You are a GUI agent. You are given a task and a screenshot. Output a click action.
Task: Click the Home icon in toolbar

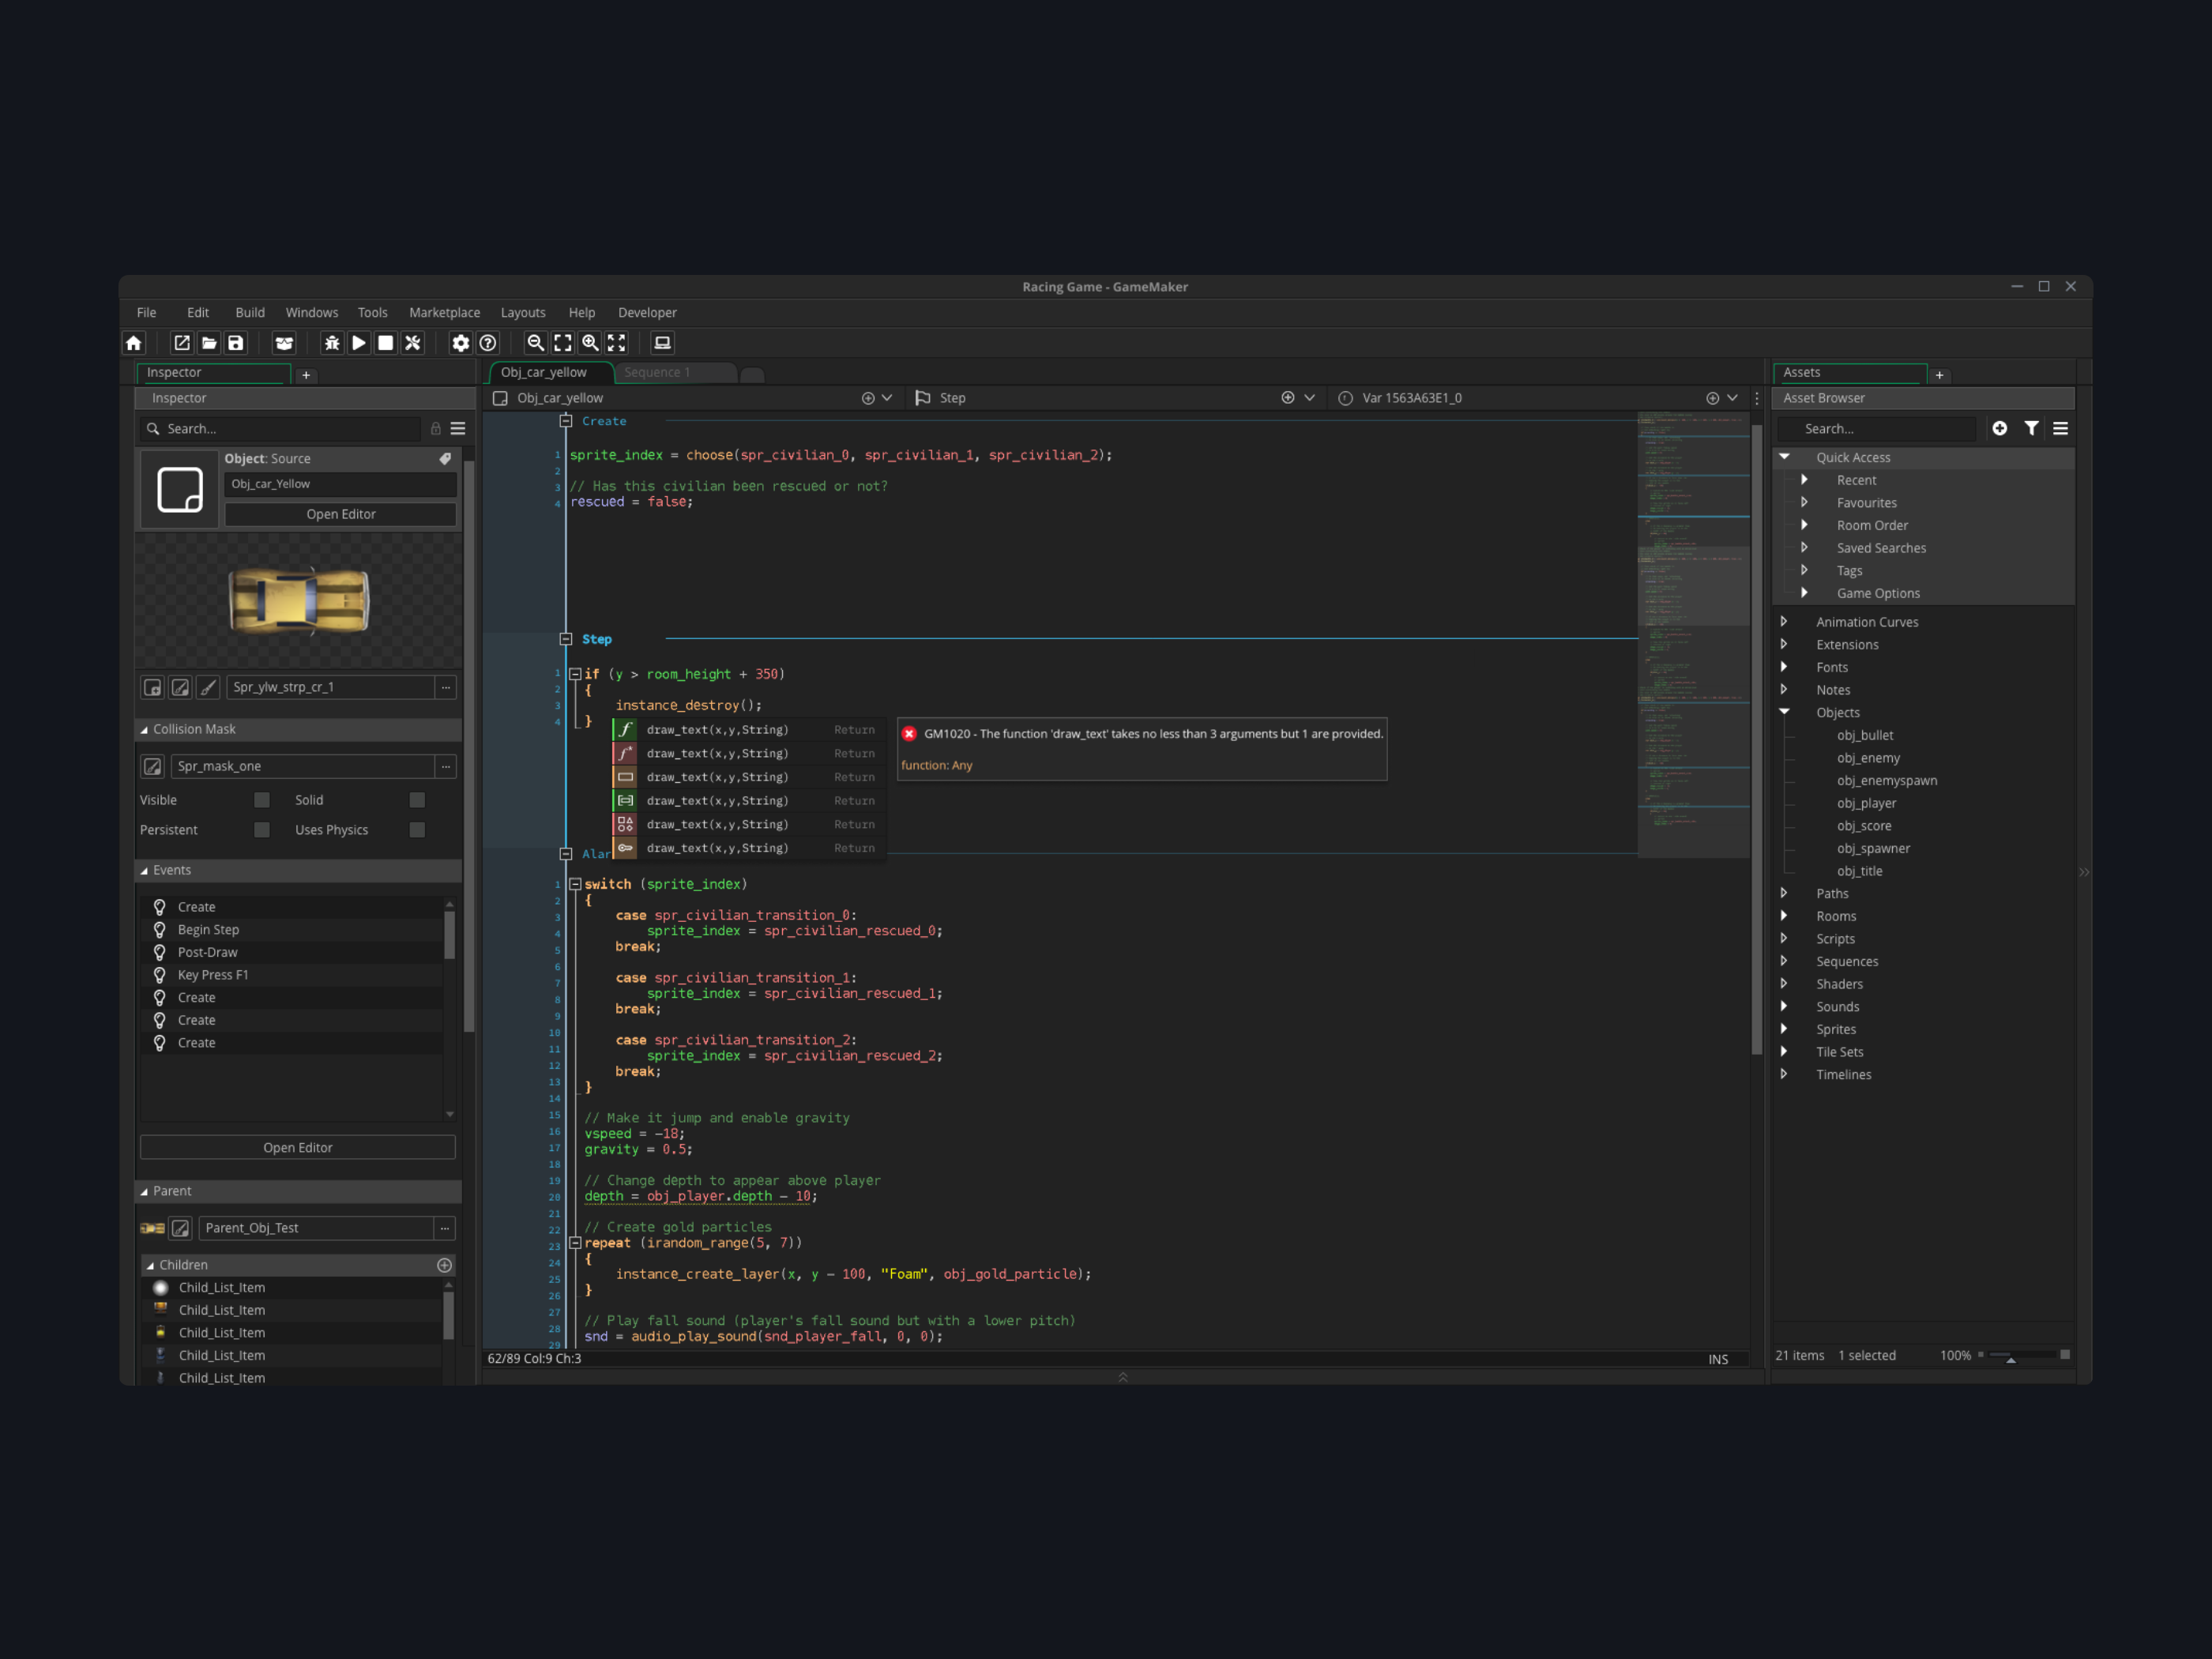pyautogui.click(x=134, y=343)
